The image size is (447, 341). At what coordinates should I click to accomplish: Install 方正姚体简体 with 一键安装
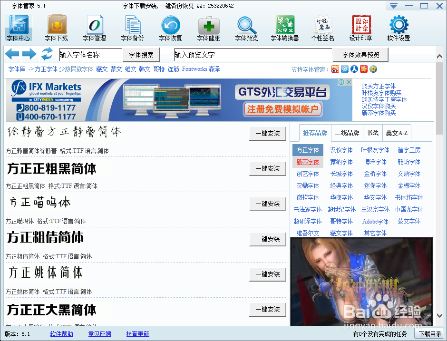268,274
